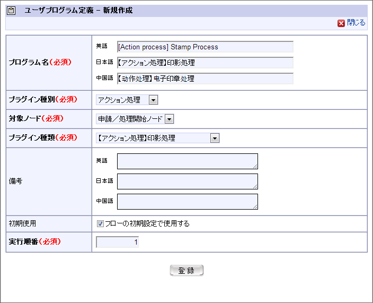Click the resize grip of English 備考 textarea
Viewport: 373px width, 303px height.
pyautogui.click(x=255, y=166)
